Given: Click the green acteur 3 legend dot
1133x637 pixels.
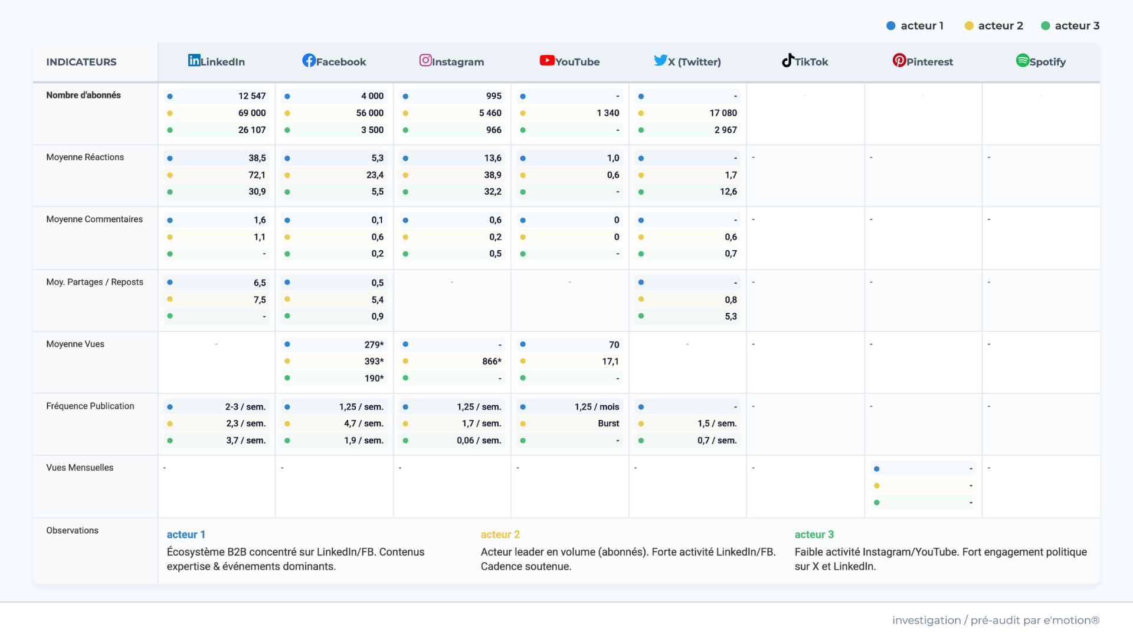Looking at the screenshot, I should pos(1045,26).
